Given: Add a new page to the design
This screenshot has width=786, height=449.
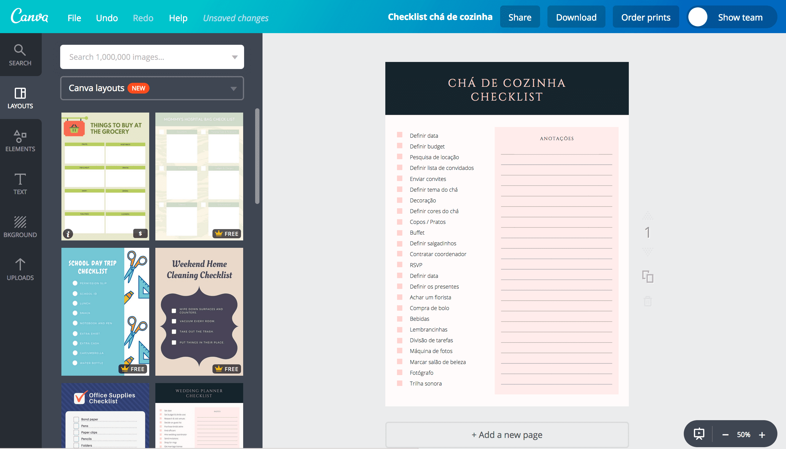Looking at the screenshot, I should coord(507,435).
